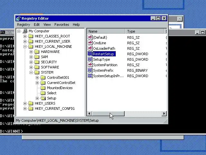Maximize the Registry Editor window
Screen dimensions: 206x155
[x=158, y=18]
